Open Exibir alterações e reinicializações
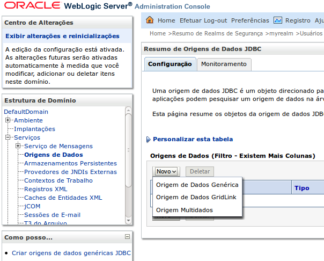 (62, 36)
